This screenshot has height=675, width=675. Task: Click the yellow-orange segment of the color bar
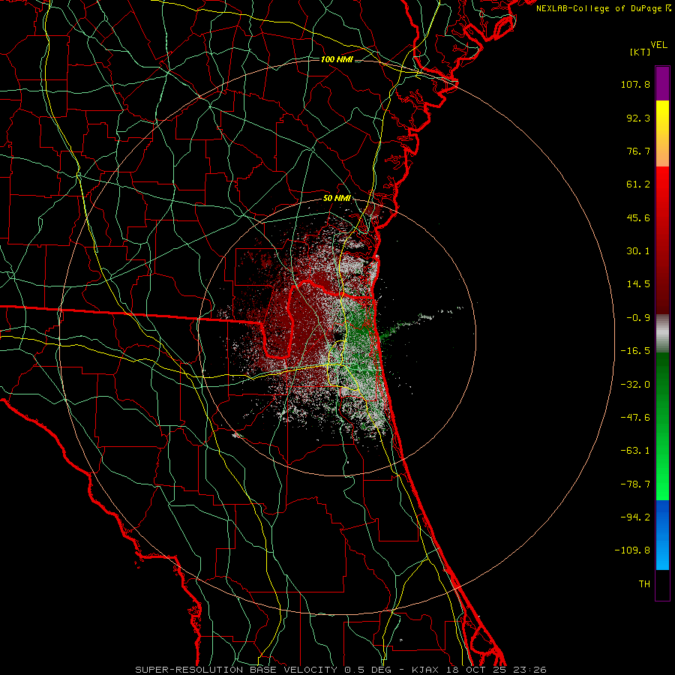(662, 133)
